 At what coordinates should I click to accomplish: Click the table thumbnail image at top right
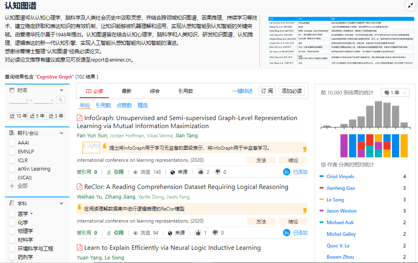[x=341, y=40]
